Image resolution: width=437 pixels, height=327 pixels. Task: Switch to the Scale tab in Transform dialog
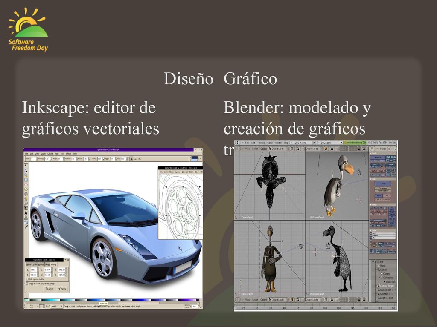[35, 264]
